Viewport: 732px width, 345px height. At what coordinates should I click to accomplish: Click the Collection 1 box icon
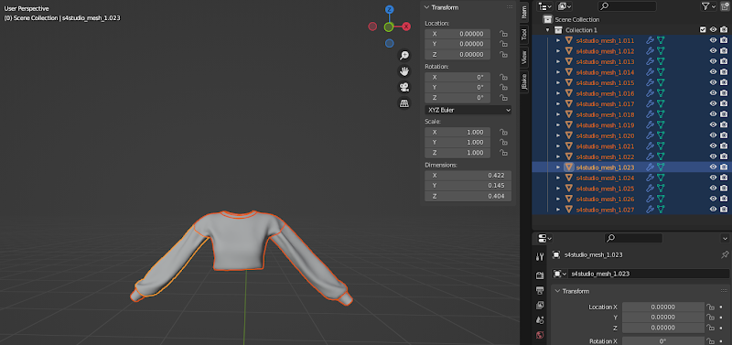pos(558,30)
